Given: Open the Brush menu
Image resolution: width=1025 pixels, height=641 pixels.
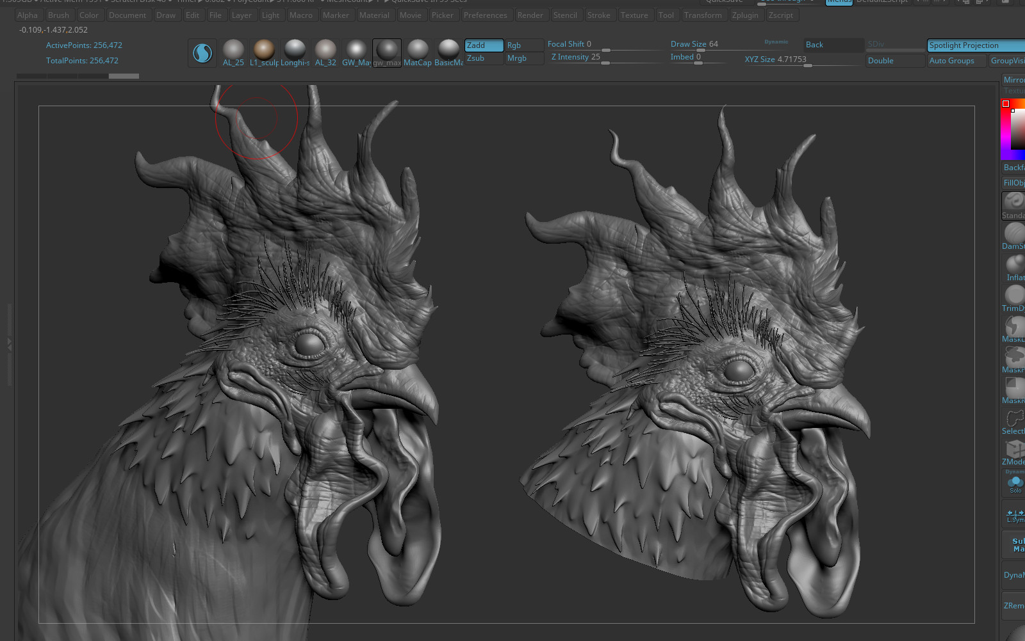Looking at the screenshot, I should [x=58, y=15].
